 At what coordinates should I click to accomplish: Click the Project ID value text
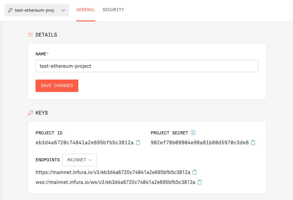(84, 142)
